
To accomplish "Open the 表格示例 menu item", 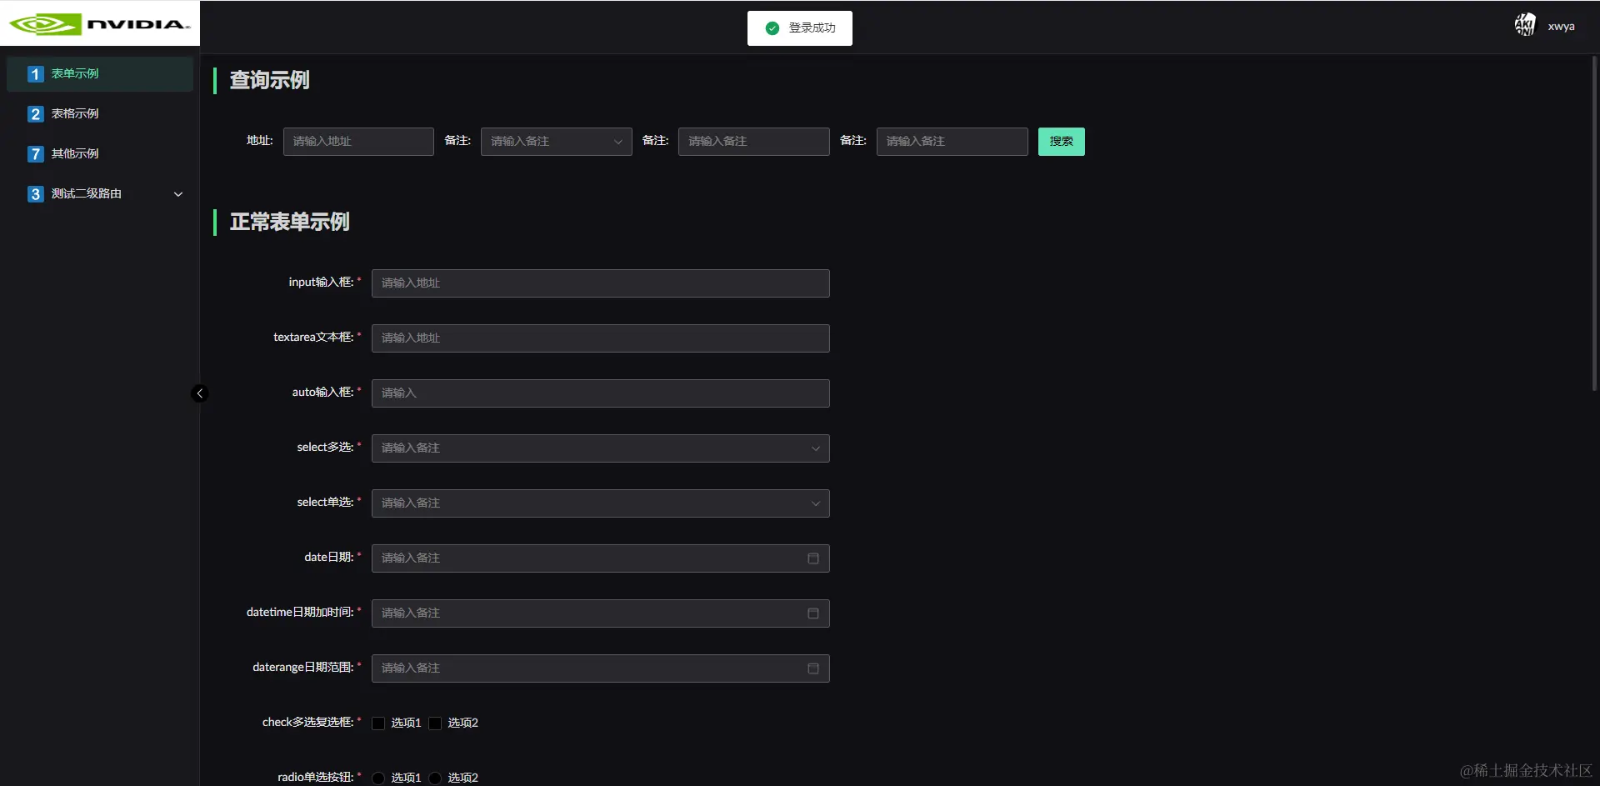I will click(100, 114).
